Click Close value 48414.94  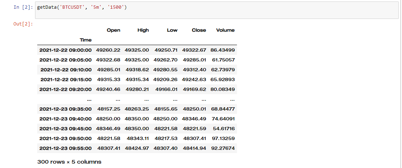[194, 148]
